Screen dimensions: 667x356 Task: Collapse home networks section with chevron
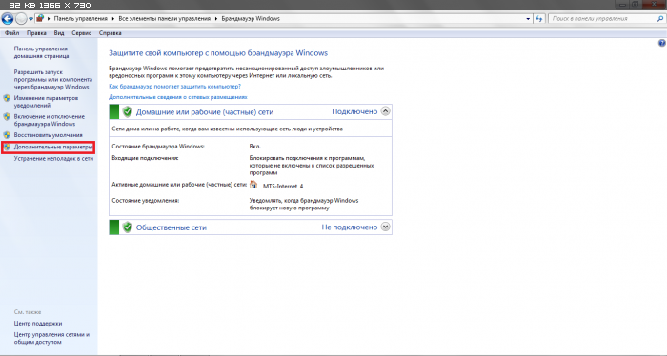(385, 111)
